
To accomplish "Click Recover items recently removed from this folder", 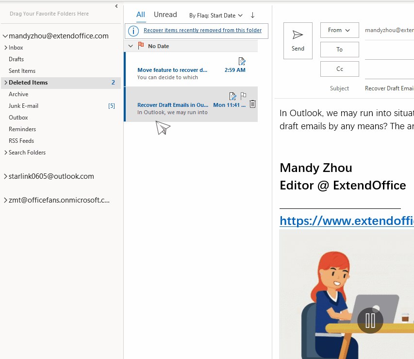I will tap(202, 31).
